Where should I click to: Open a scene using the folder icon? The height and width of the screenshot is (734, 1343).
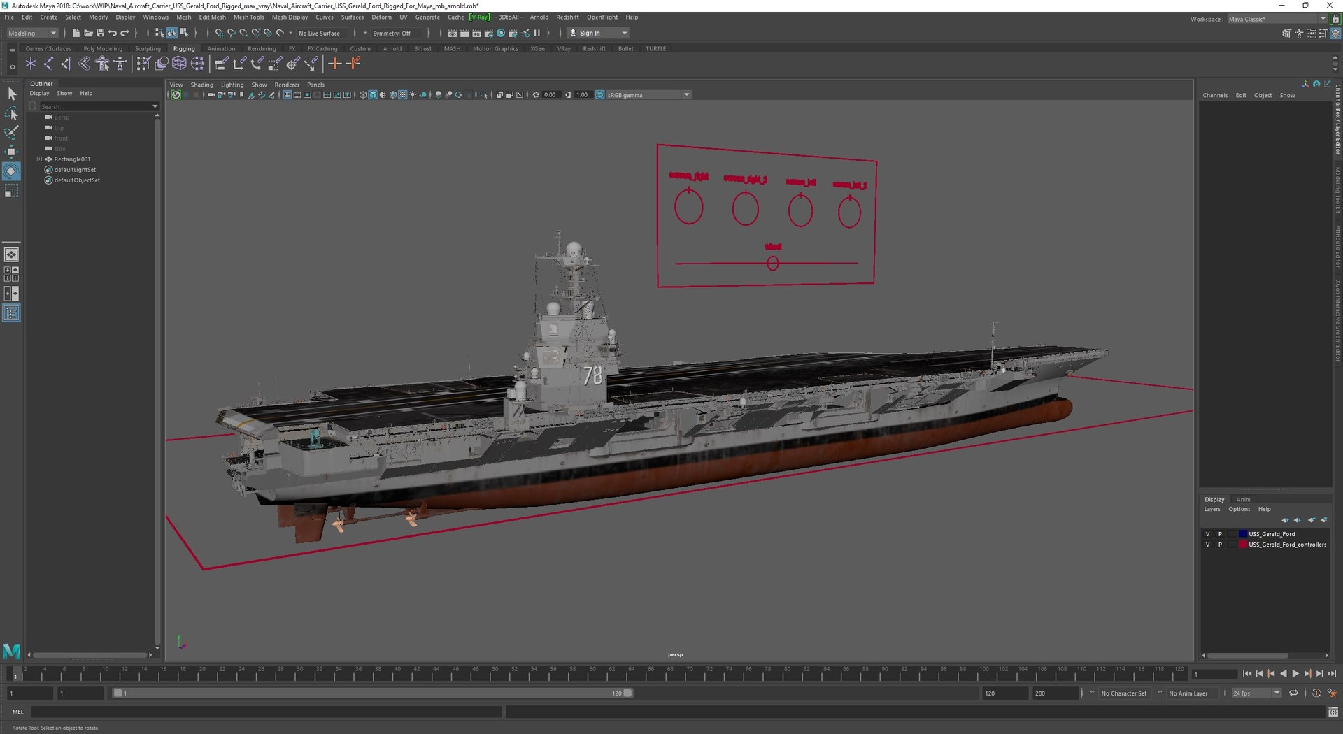click(88, 33)
